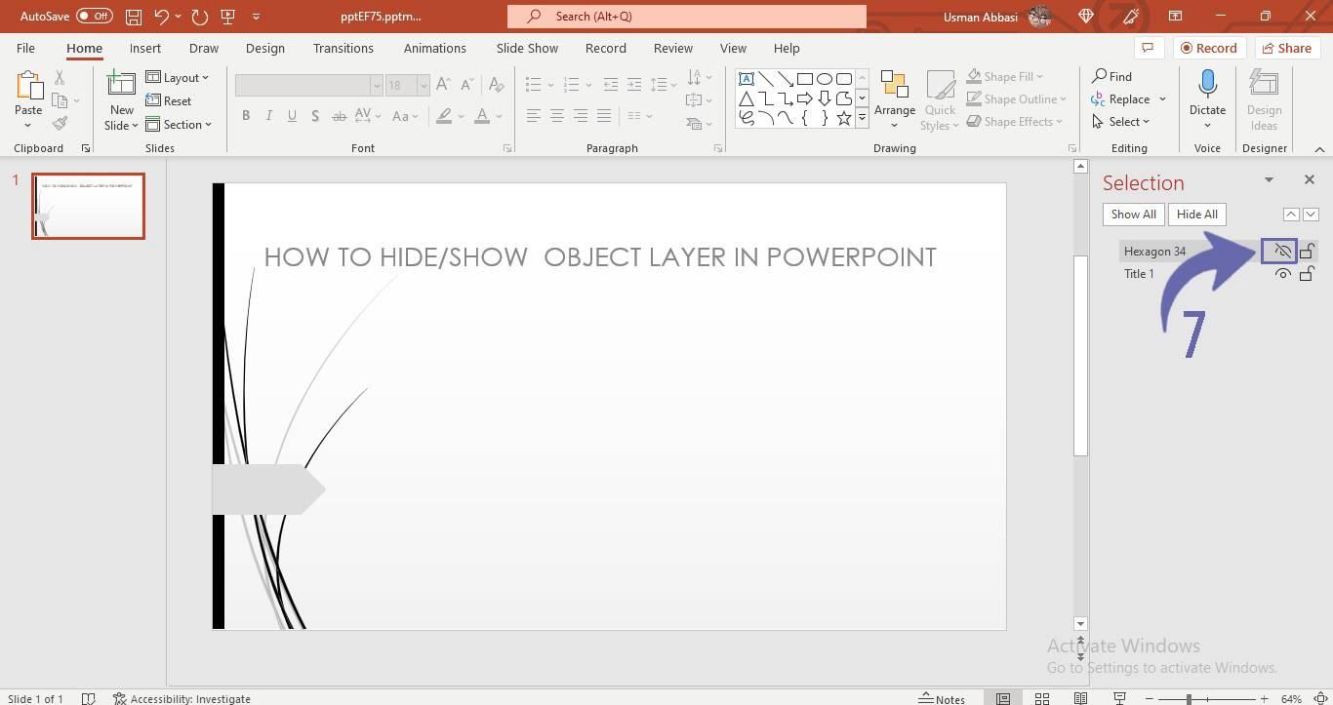The image size is (1333, 705).
Task: Open the Layout dropdown
Action: (x=178, y=78)
